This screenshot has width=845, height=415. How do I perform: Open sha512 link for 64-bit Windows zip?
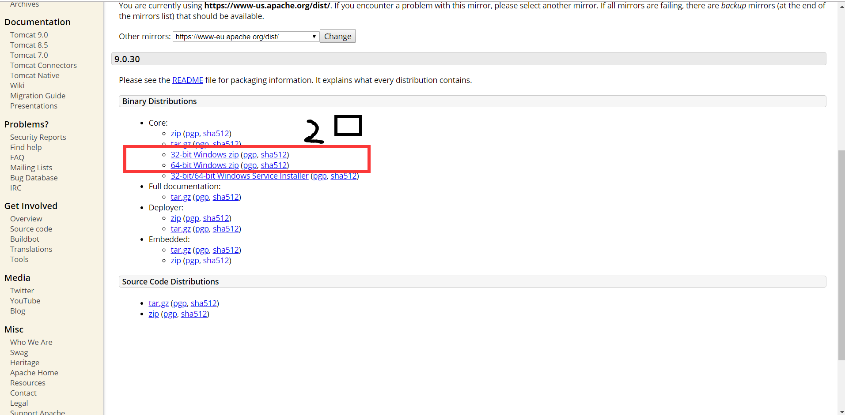coord(274,165)
